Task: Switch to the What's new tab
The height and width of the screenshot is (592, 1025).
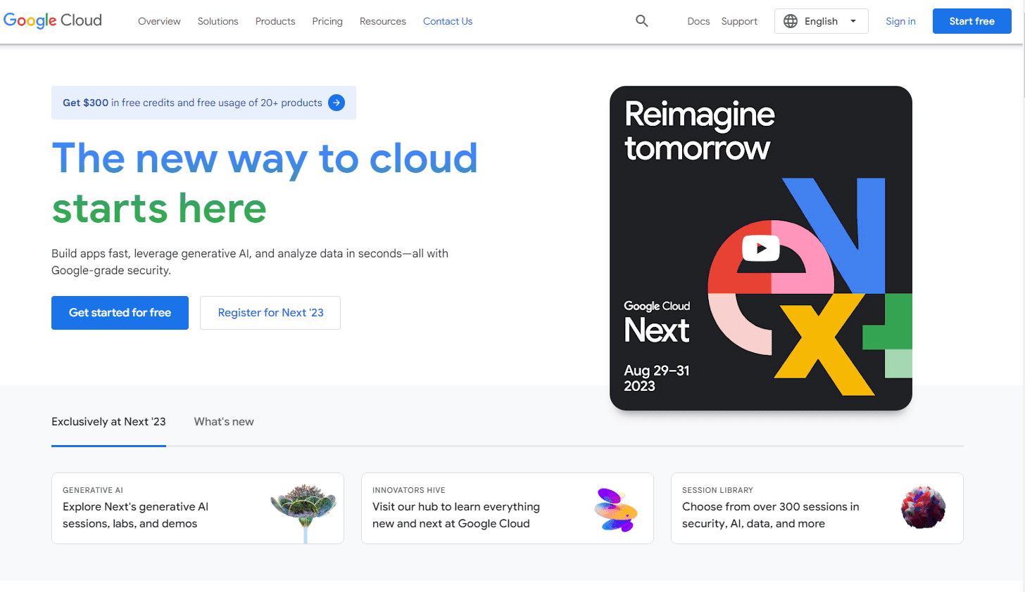Action: click(224, 422)
